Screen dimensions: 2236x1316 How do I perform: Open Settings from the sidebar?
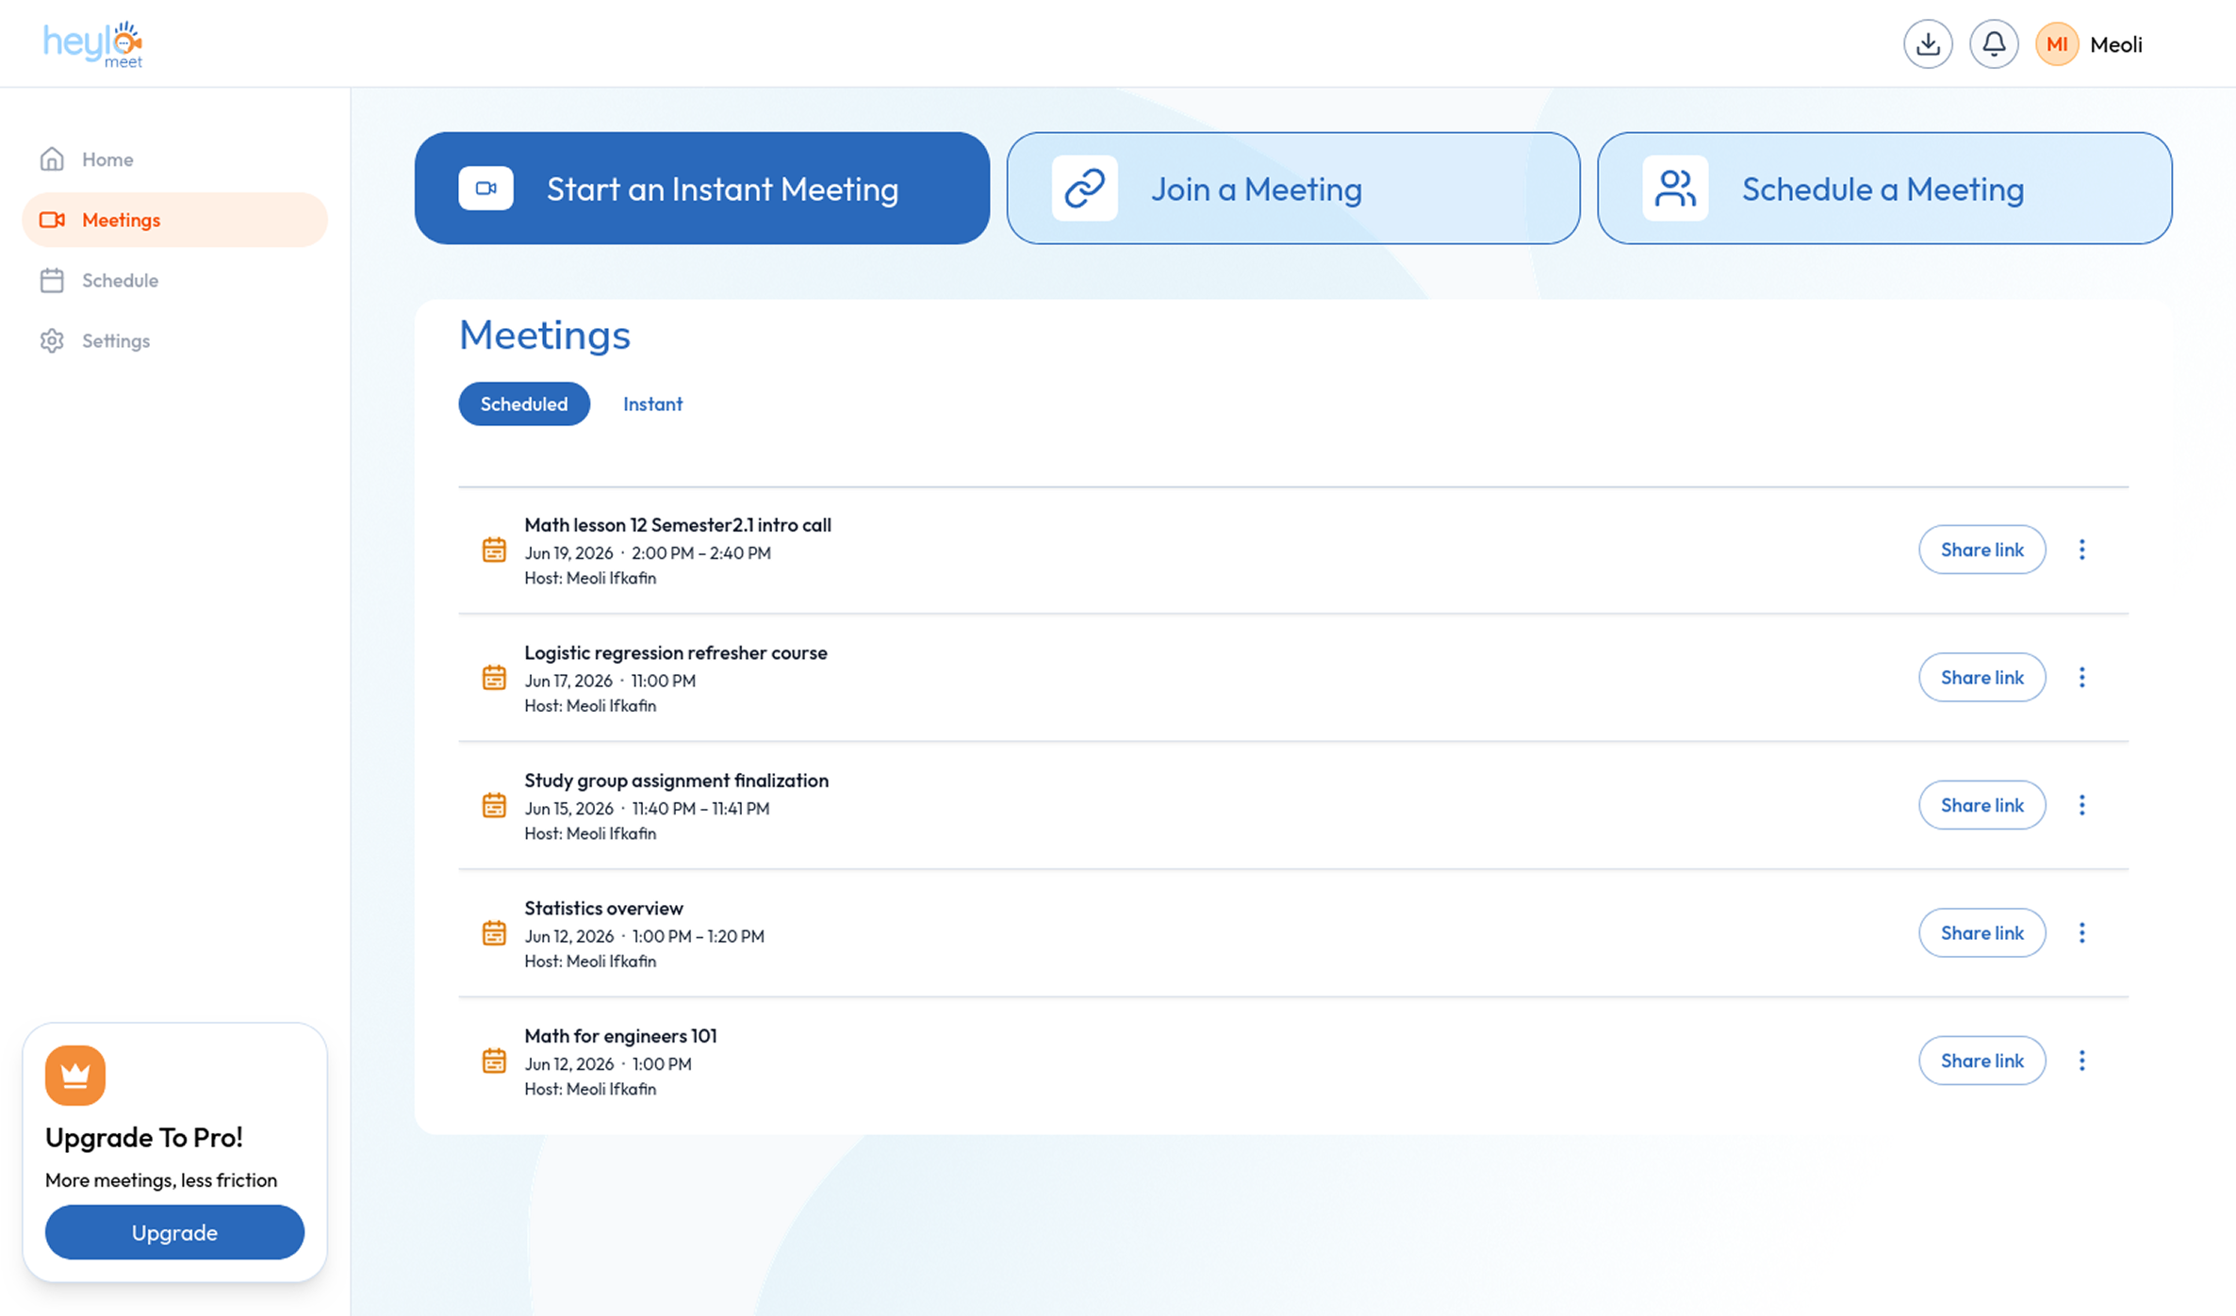click(174, 340)
